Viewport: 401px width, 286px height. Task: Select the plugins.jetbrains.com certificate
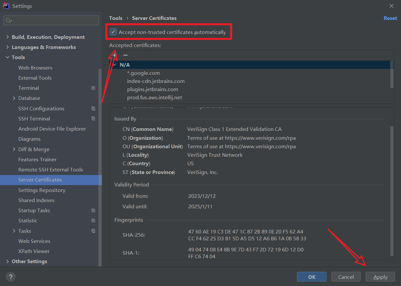[x=153, y=89]
